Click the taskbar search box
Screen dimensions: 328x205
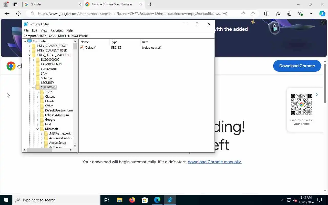(x=56, y=200)
